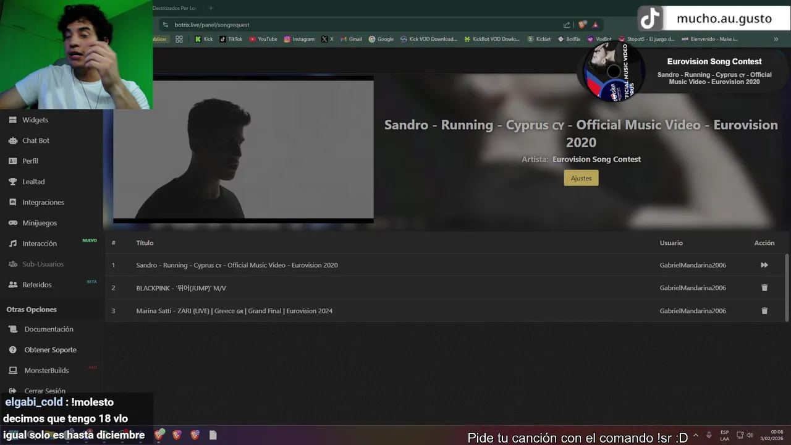Select the Marina Satti - ZARI row title
This screenshot has height=445, width=791.
pyautogui.click(x=234, y=311)
